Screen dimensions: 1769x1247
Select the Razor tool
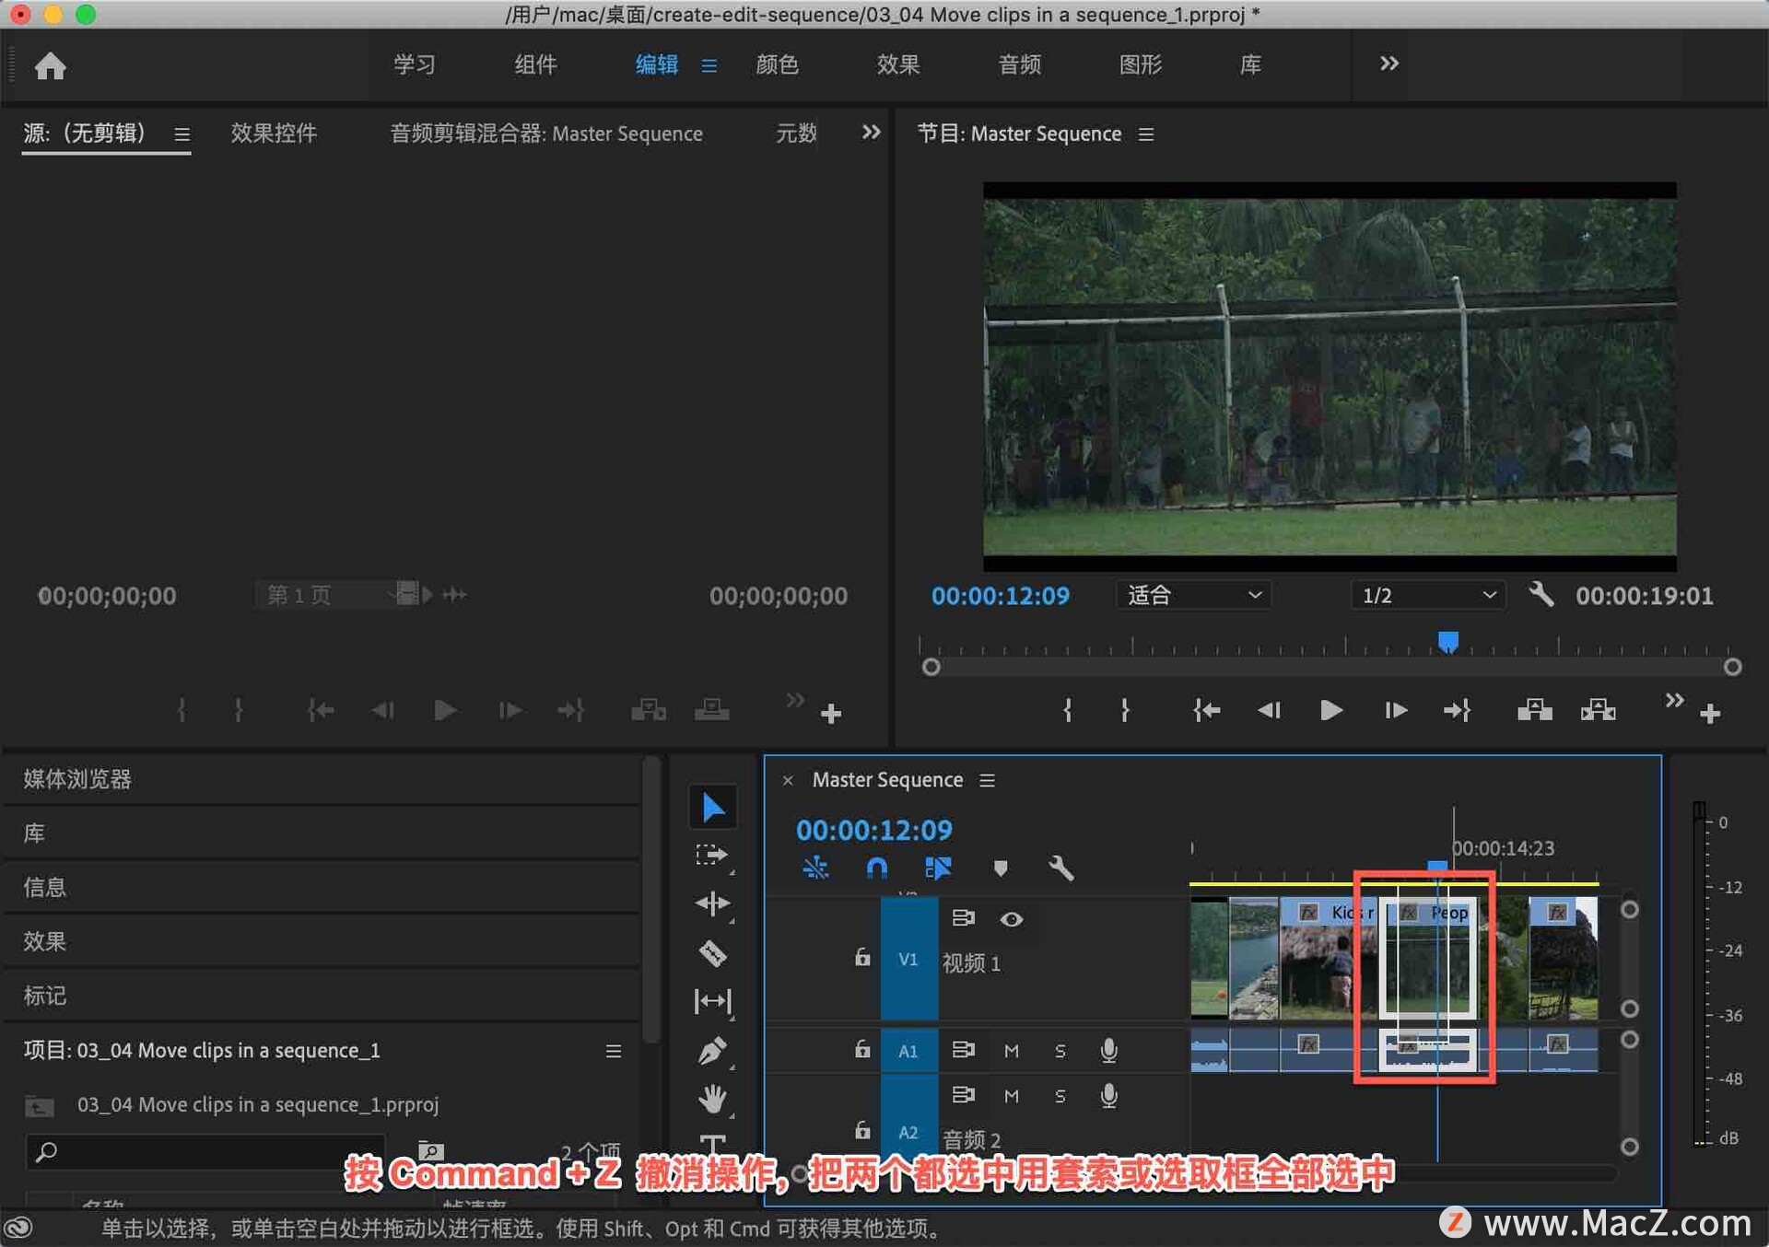pyautogui.click(x=712, y=952)
